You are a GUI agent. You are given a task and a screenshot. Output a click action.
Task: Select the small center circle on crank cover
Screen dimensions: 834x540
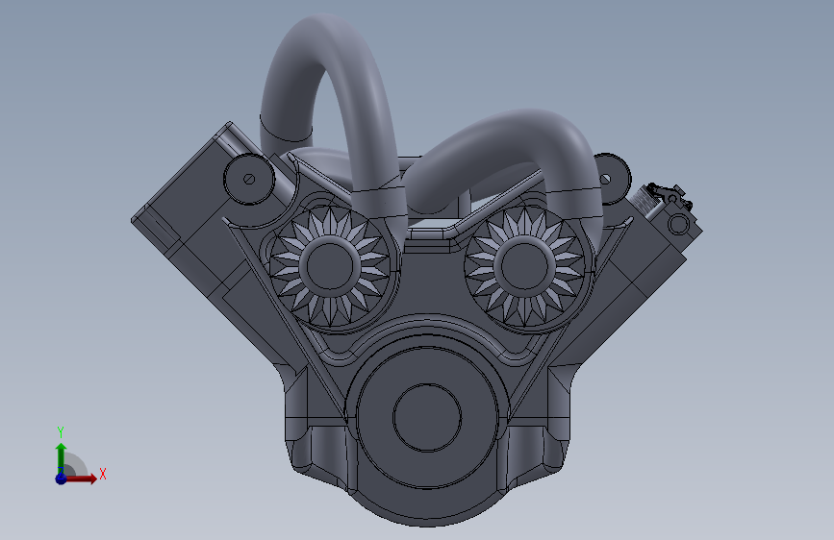pos(427,418)
